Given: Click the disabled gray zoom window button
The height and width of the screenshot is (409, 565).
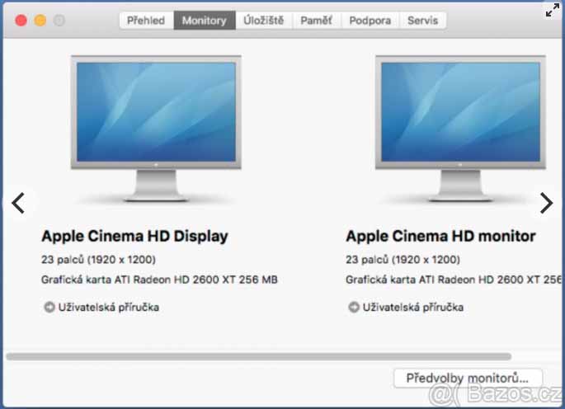Looking at the screenshot, I should [59, 20].
